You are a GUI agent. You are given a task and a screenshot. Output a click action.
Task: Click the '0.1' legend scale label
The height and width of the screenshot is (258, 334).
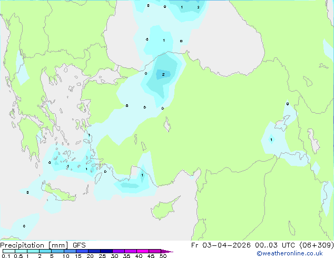pos(6,256)
